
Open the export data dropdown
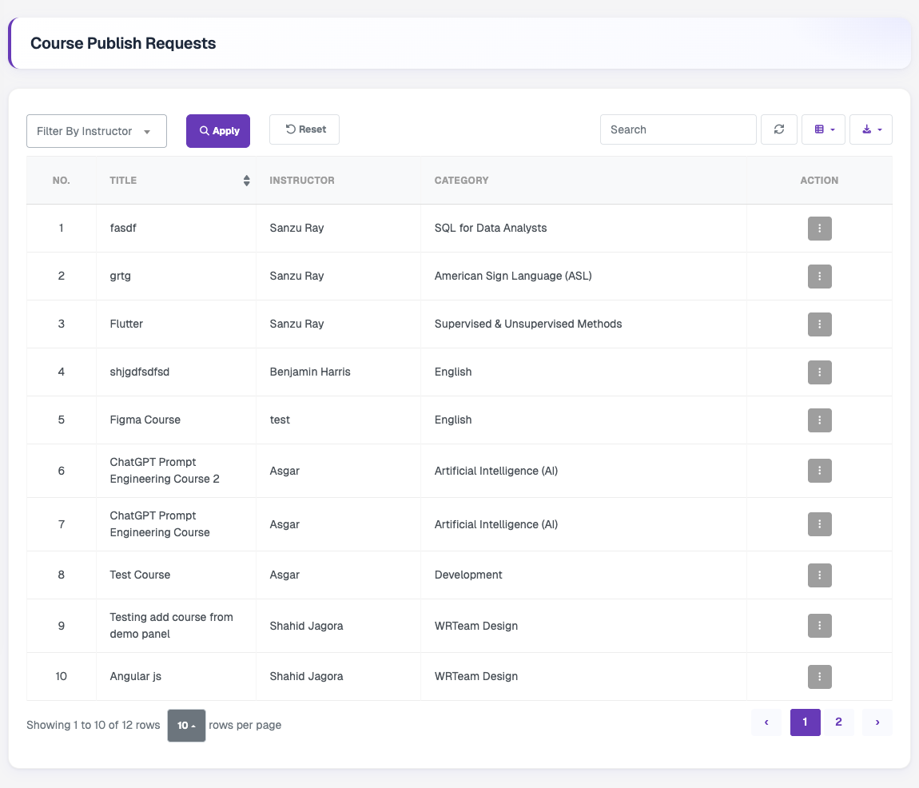coord(870,129)
